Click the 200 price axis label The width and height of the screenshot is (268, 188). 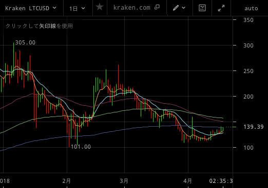tap(248, 97)
